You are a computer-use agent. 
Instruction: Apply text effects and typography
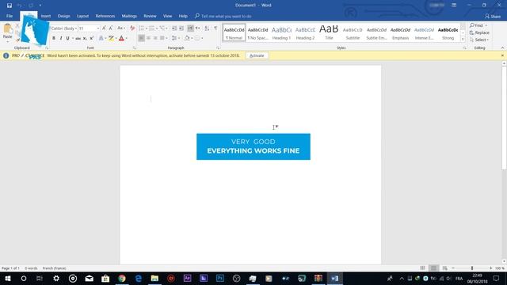101,38
